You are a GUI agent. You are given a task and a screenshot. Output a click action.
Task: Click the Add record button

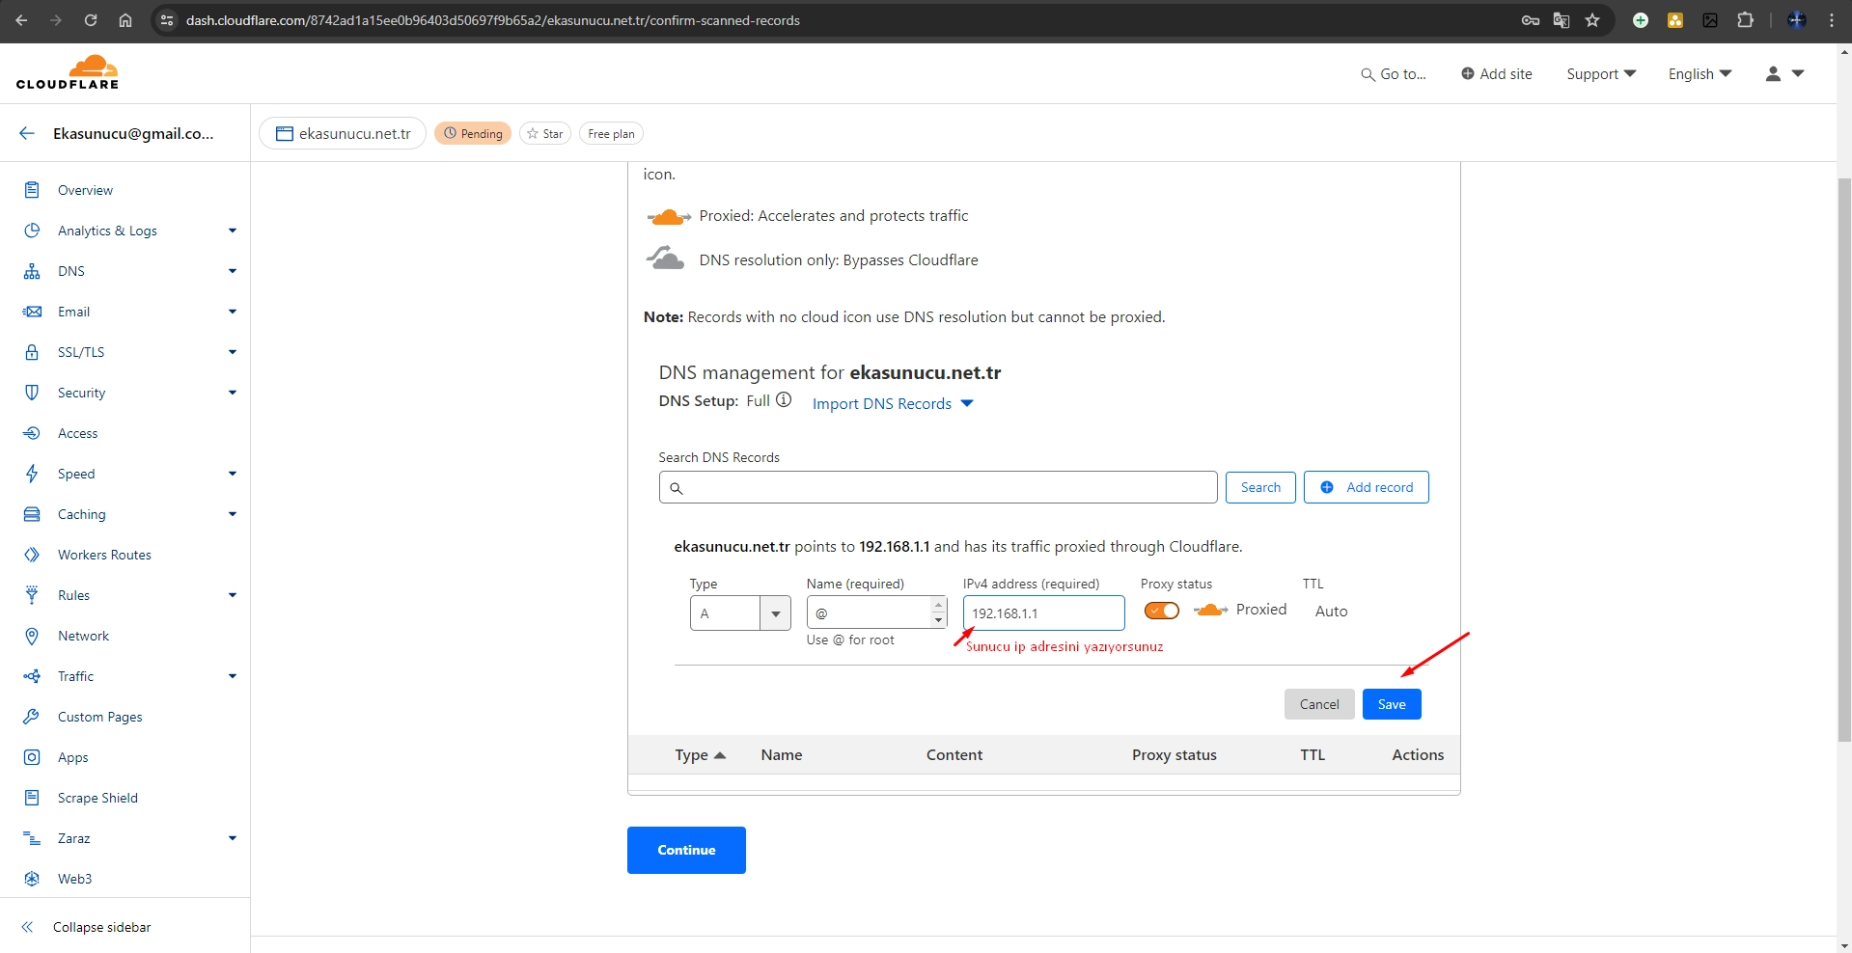pyautogui.click(x=1367, y=487)
